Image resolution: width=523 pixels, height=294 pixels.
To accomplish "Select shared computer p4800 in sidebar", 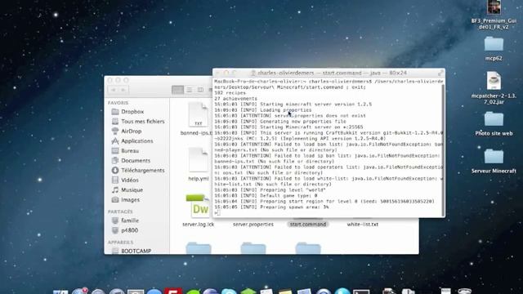I will 129,230.
